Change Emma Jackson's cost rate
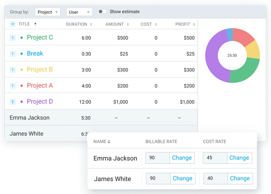 click(239, 158)
